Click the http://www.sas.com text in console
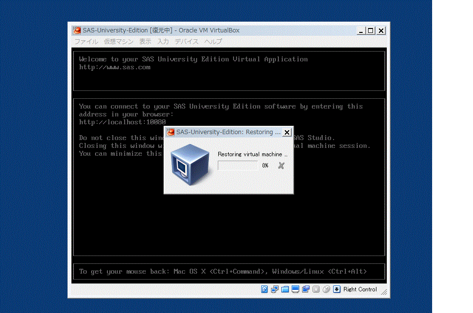The width and height of the screenshot is (473, 313). pyautogui.click(x=115, y=67)
